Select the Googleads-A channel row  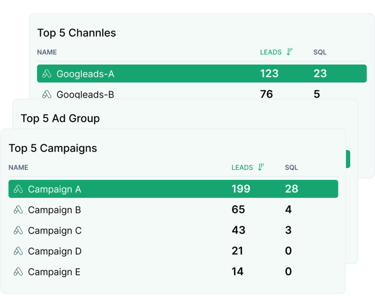[202, 74]
